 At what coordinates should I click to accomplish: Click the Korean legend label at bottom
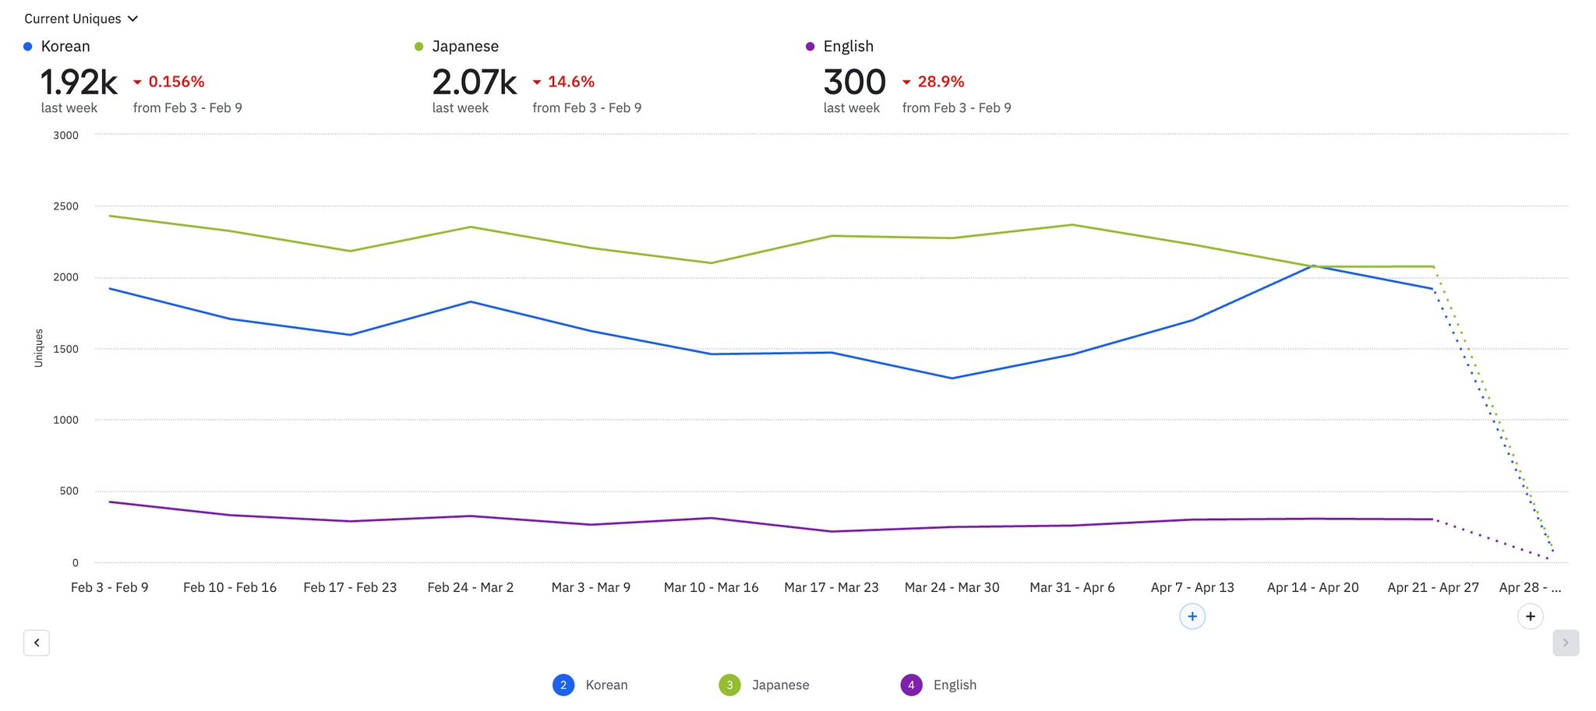tap(606, 685)
